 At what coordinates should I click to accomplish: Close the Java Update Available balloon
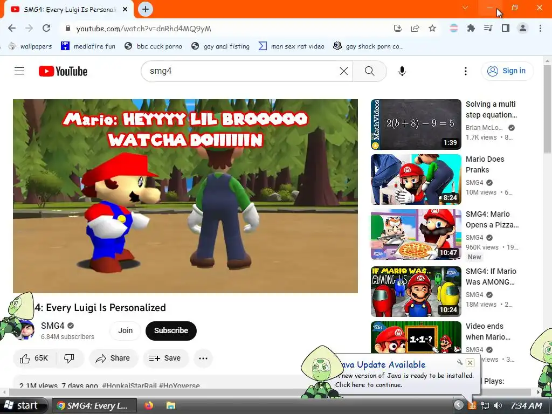pos(470,363)
